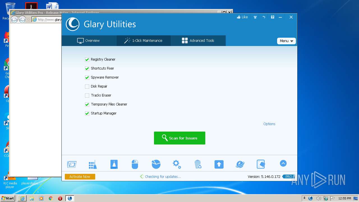Click the Glary Utilities system tray icon
Screen dimensions: 359x202
tap(311, 198)
